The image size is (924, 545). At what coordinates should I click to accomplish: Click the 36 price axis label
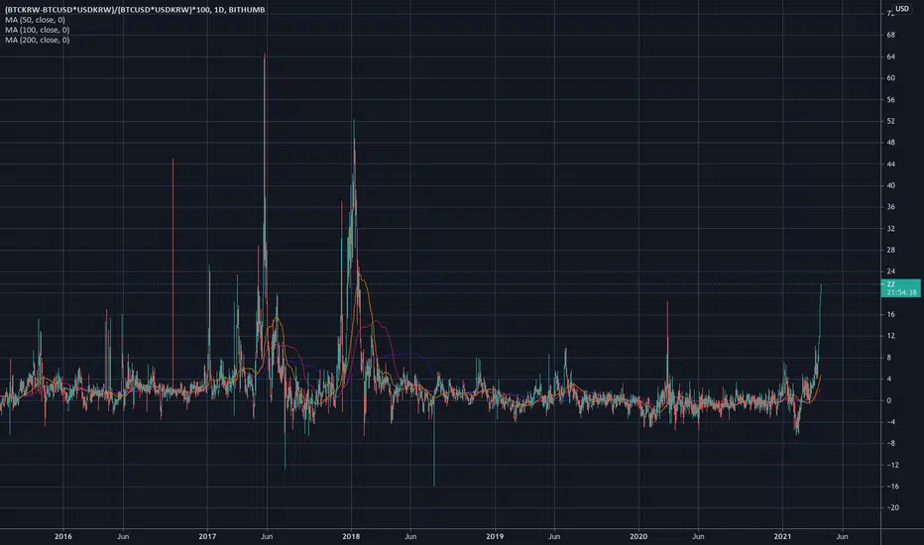(x=890, y=207)
